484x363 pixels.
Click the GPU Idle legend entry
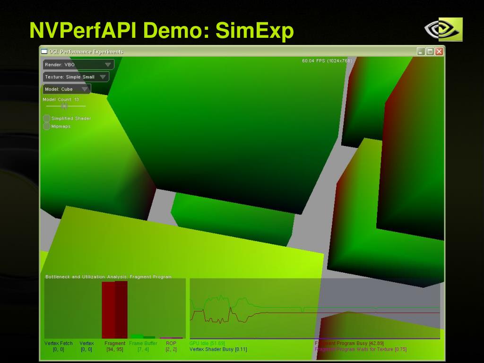pyautogui.click(x=207, y=343)
